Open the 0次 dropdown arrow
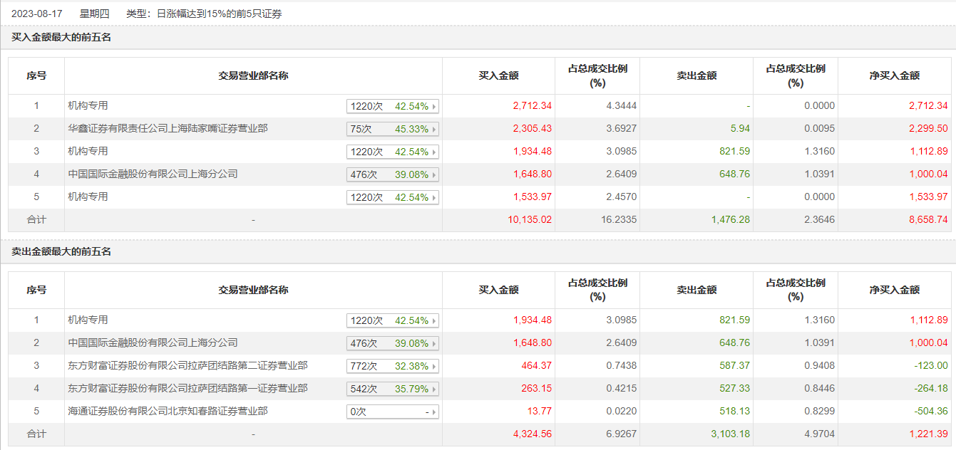 pyautogui.click(x=433, y=412)
